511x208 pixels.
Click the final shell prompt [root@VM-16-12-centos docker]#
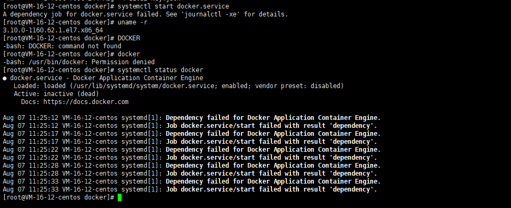tap(58, 197)
